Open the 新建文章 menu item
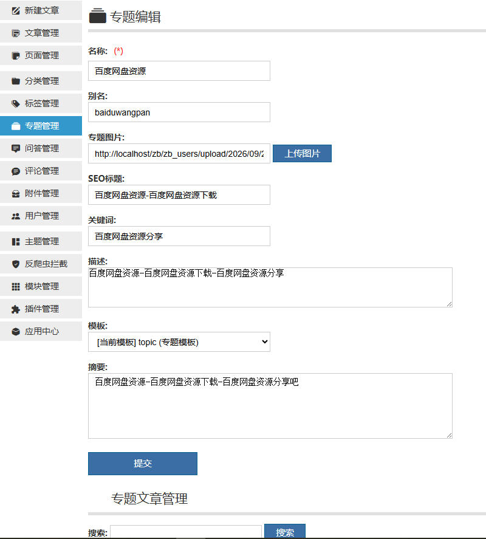 pos(41,10)
